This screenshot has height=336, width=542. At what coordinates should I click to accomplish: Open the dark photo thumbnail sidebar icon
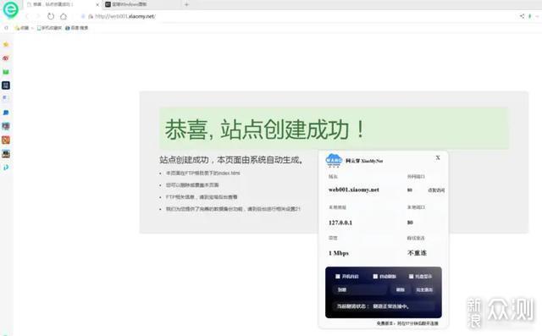(x=6, y=154)
